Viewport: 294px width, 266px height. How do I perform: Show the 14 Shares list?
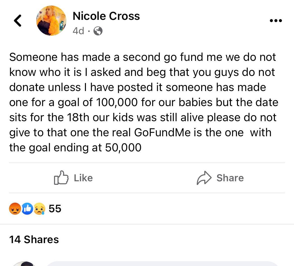(x=34, y=239)
